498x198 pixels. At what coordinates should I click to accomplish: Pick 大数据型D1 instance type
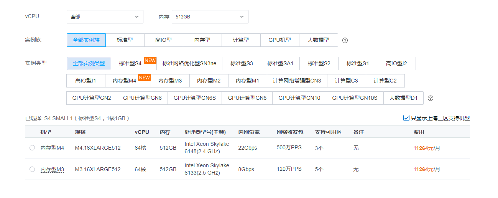click(x=403, y=98)
